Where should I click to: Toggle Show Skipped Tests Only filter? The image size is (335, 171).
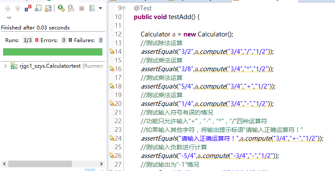point(38,8)
